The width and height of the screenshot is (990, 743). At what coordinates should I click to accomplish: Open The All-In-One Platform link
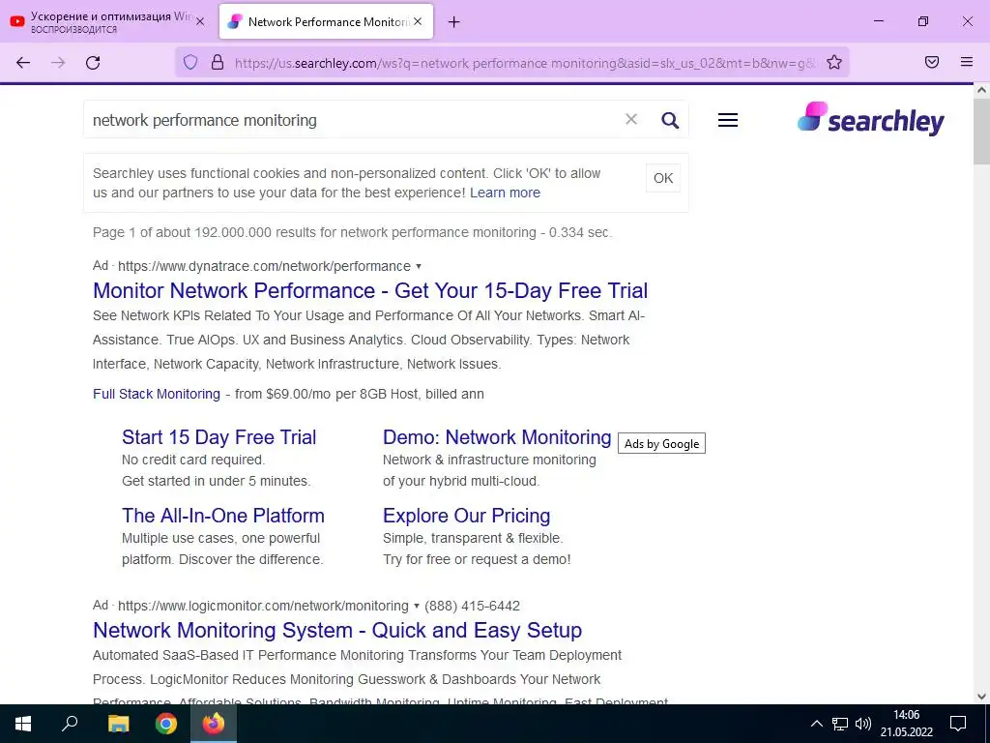tap(223, 516)
